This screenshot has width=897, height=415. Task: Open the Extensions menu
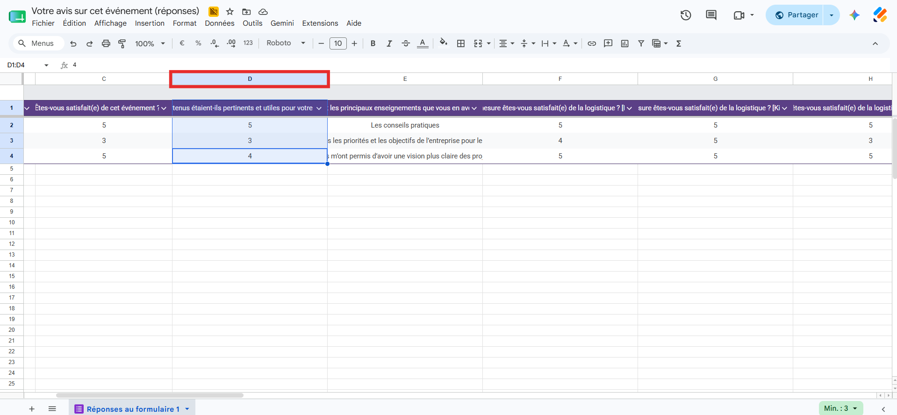click(x=320, y=23)
